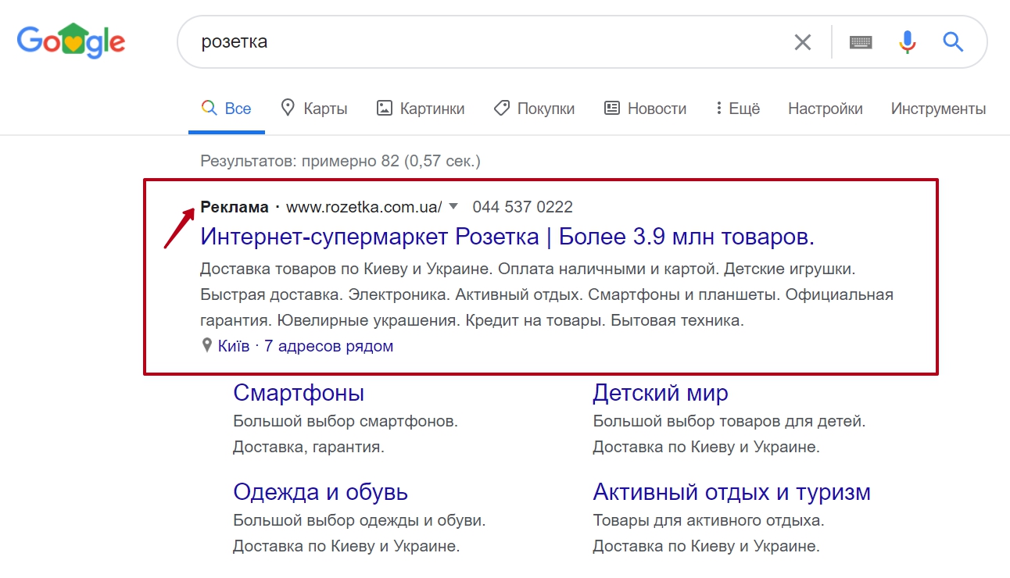Open 'Активный отдых и туризм' sitelink

pyautogui.click(x=732, y=492)
